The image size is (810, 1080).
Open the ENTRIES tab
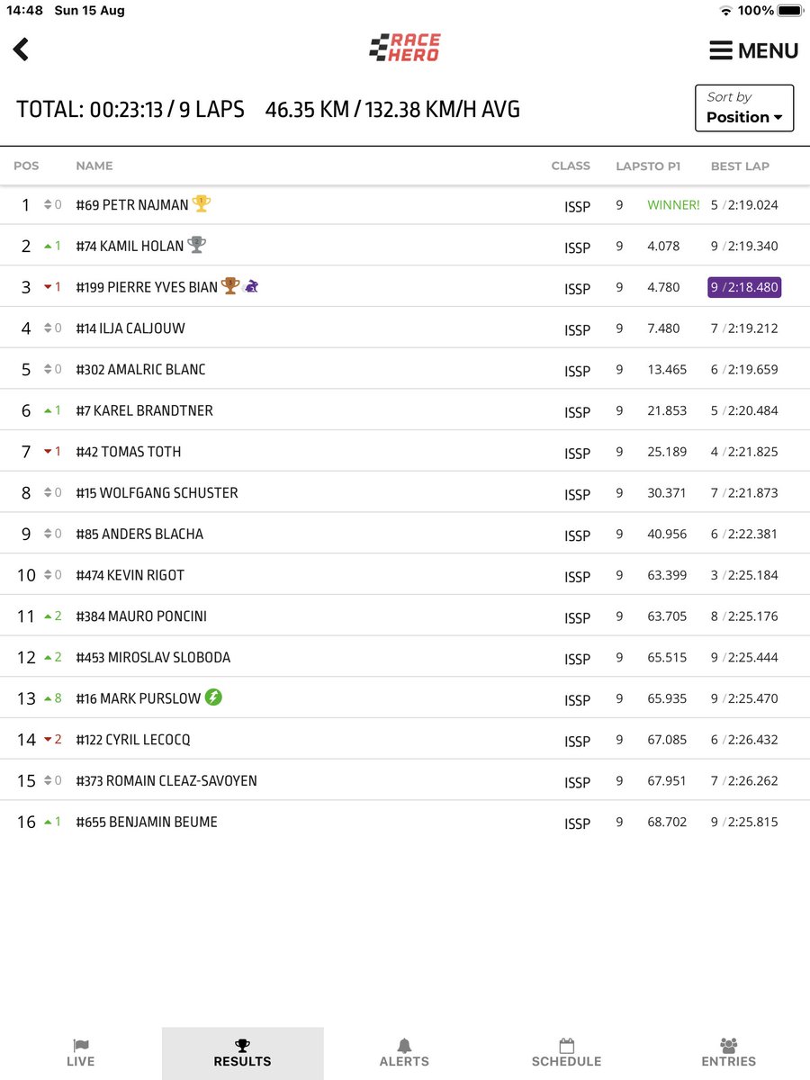[728, 1053]
